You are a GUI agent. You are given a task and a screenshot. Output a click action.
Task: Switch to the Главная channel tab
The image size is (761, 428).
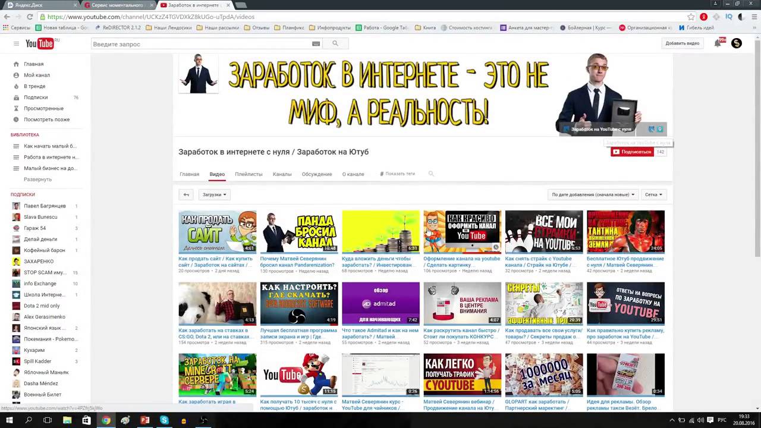pos(190,174)
